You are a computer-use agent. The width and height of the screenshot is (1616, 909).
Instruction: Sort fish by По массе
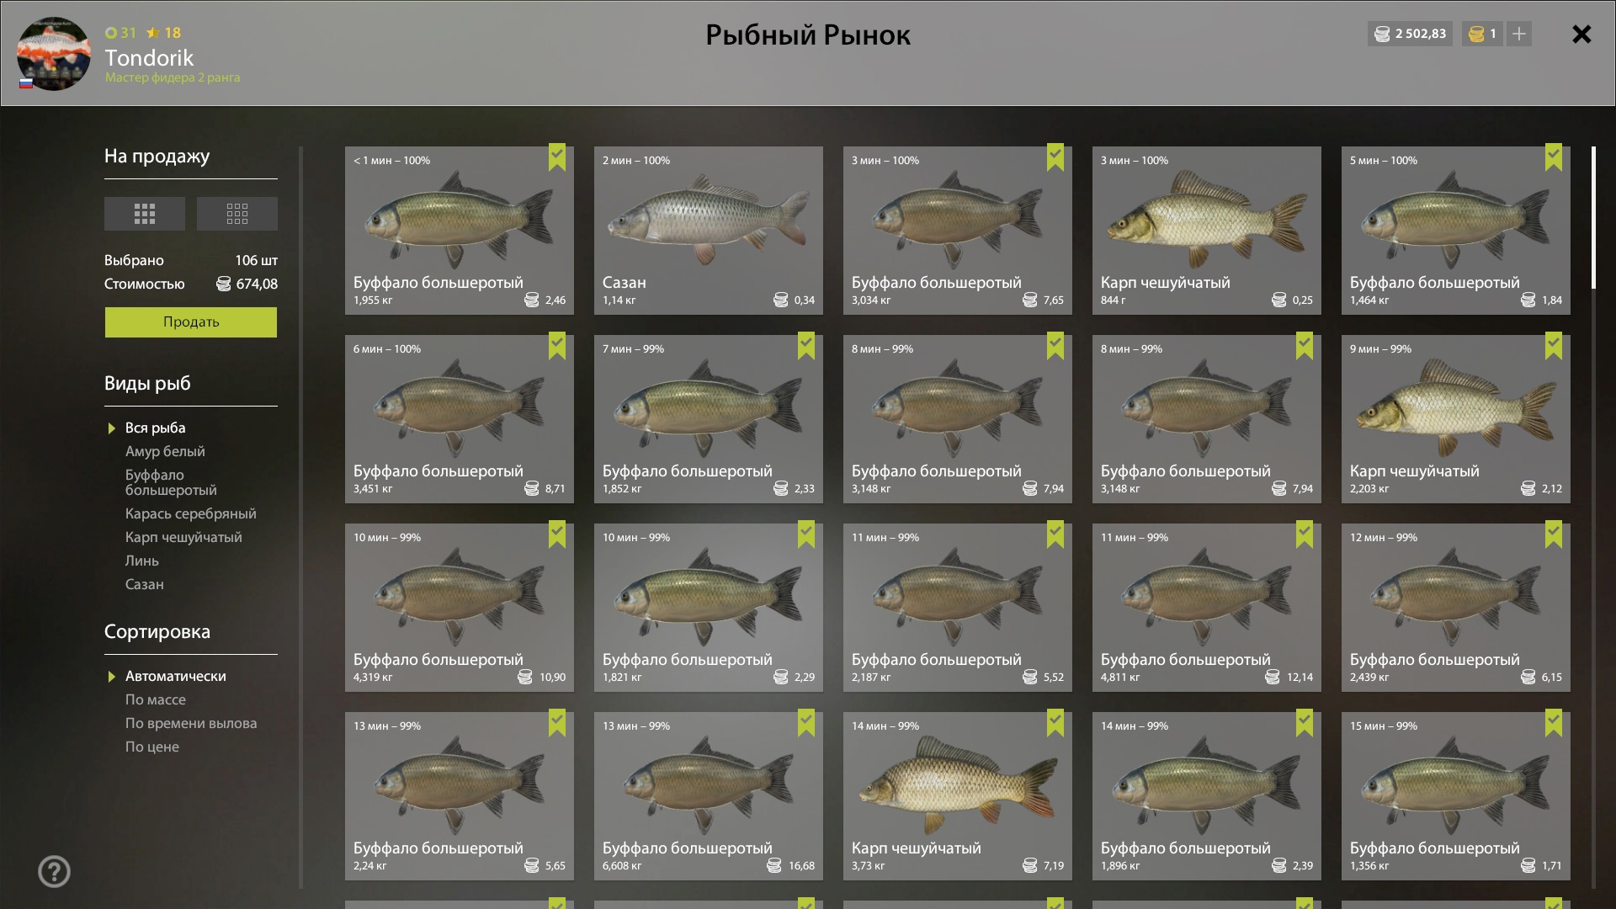click(156, 699)
